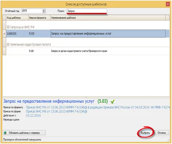Click the Действует с label

click(x=10, y=115)
